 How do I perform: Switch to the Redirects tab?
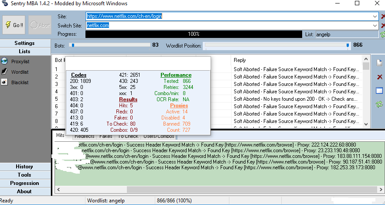point(84,136)
